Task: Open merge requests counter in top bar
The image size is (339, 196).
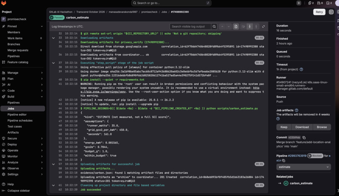Action: coord(320,3)
